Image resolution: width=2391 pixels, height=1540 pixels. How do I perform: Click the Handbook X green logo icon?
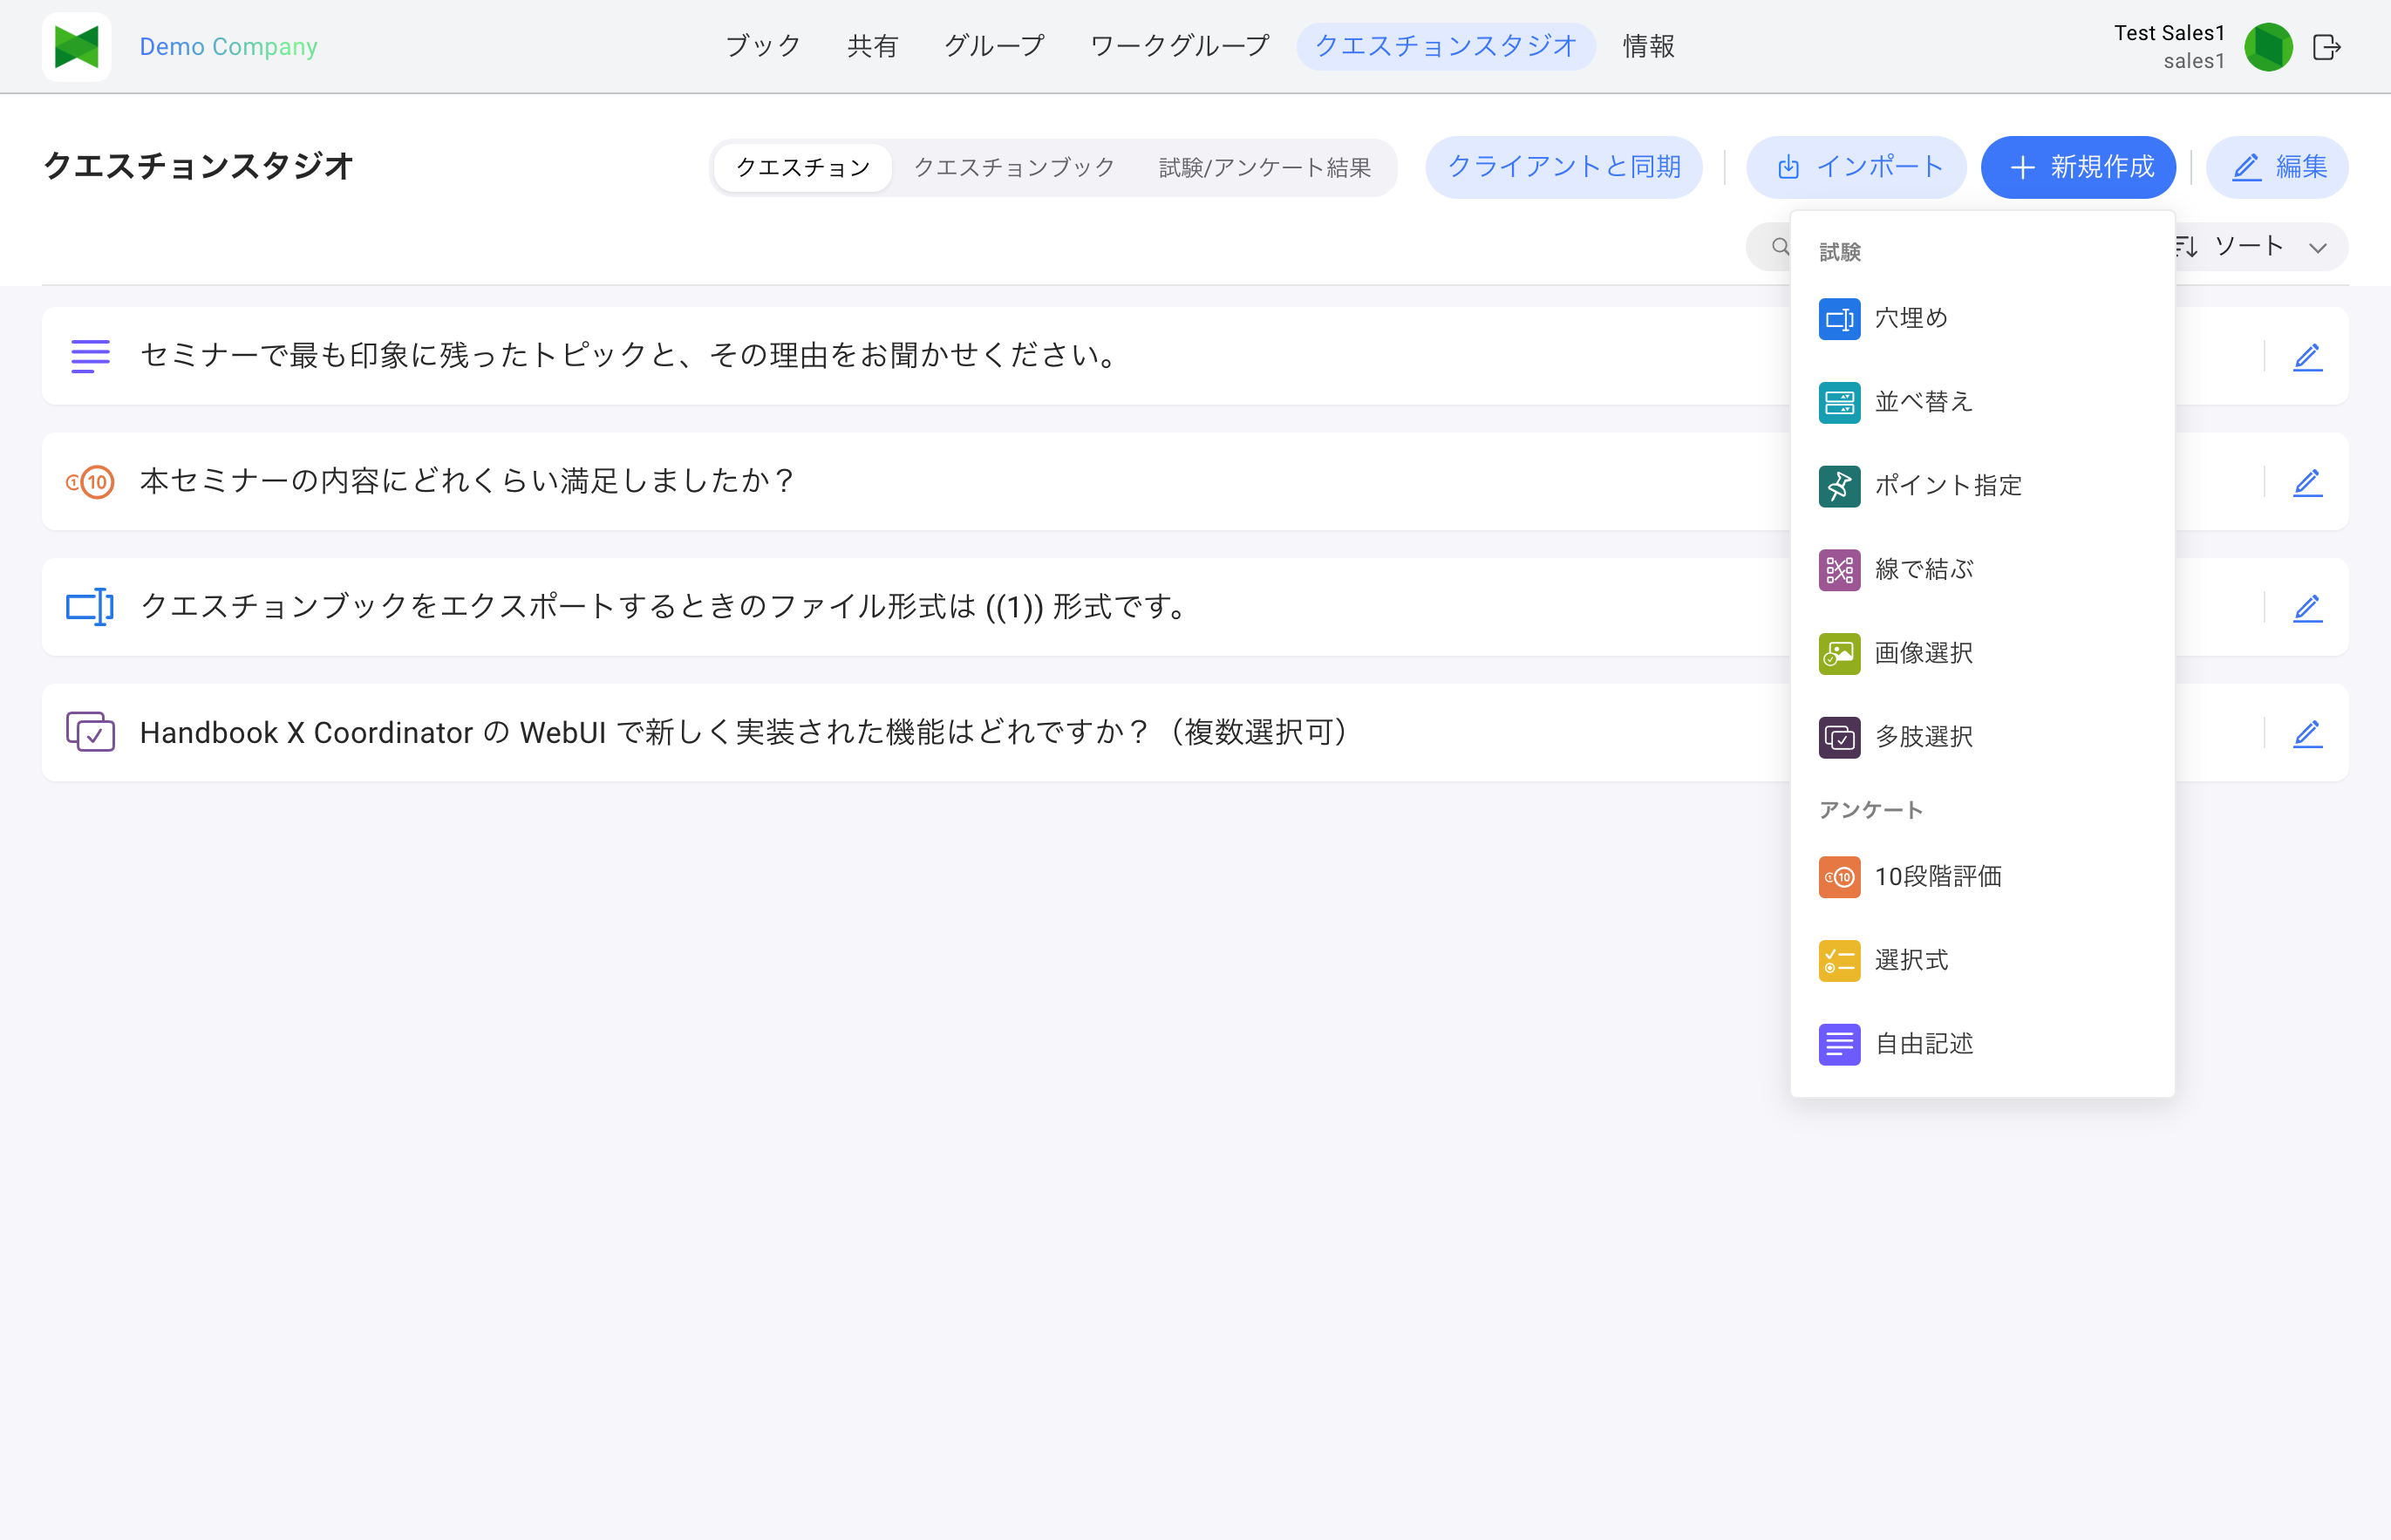click(76, 47)
